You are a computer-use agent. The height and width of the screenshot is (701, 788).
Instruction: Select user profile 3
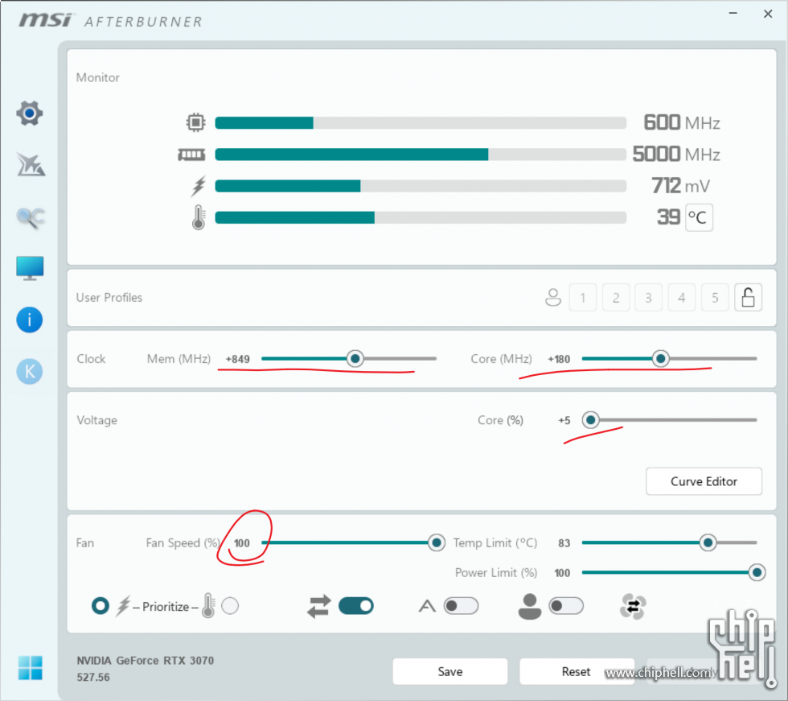[x=648, y=298]
